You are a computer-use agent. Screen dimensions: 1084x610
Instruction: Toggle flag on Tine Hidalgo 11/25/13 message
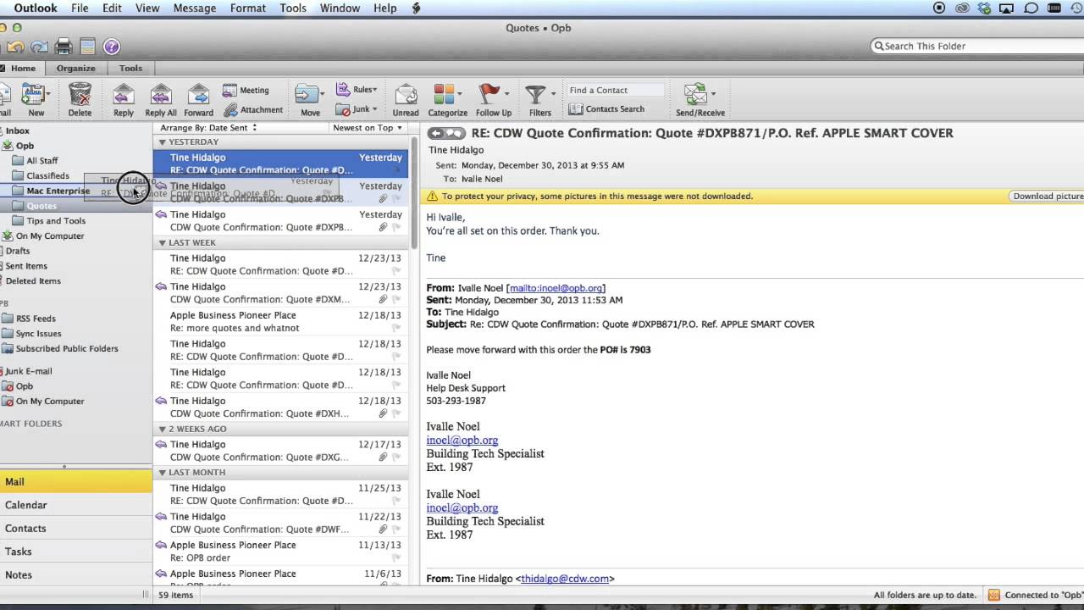(x=395, y=501)
